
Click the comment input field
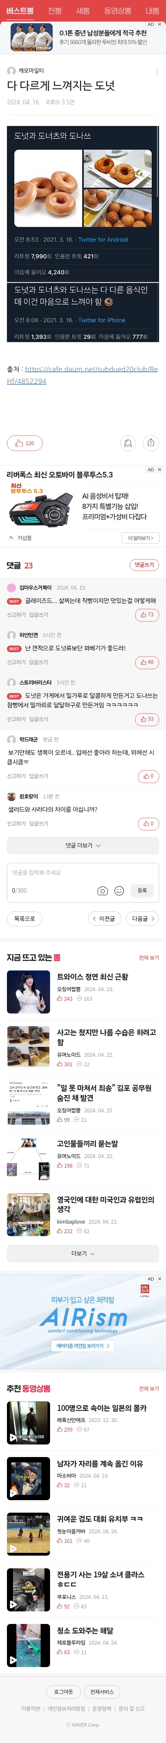[83, 873]
